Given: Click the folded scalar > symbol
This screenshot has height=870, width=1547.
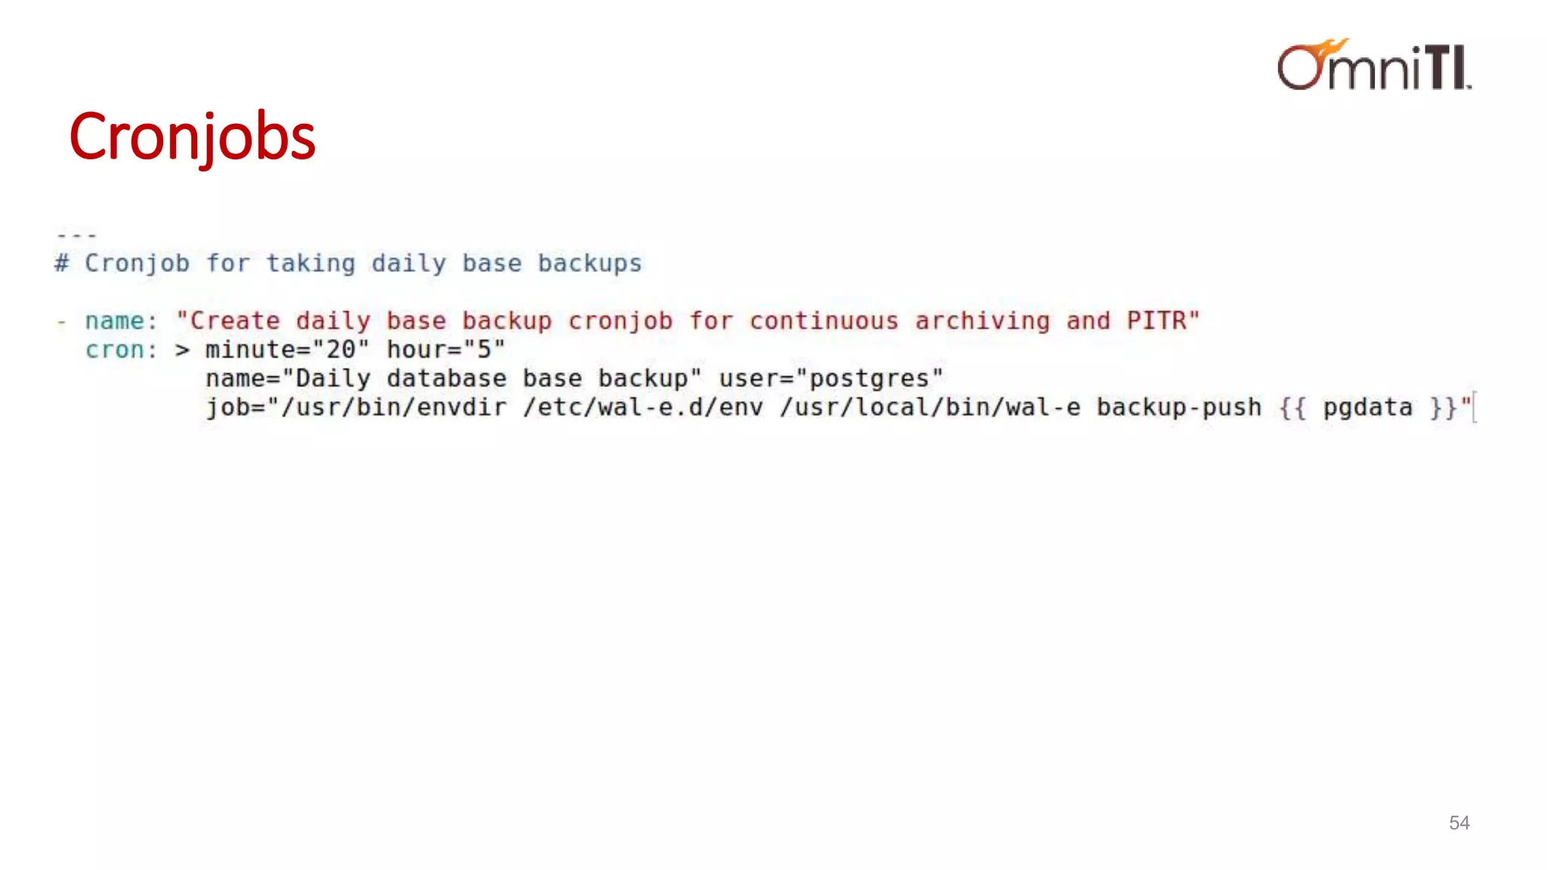Looking at the screenshot, I should point(182,350).
